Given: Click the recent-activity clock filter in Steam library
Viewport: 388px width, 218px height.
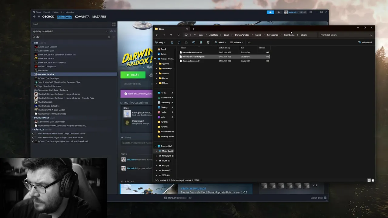Looking at the screenshot, I should 112,31.
